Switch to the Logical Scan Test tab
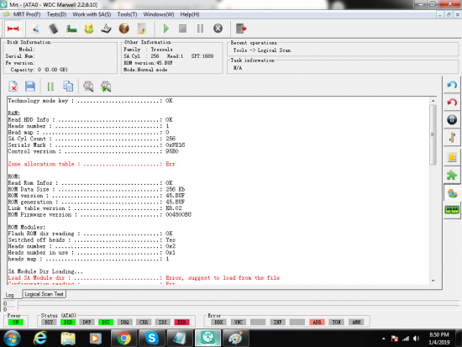This screenshot has height=347, width=462. click(44, 294)
